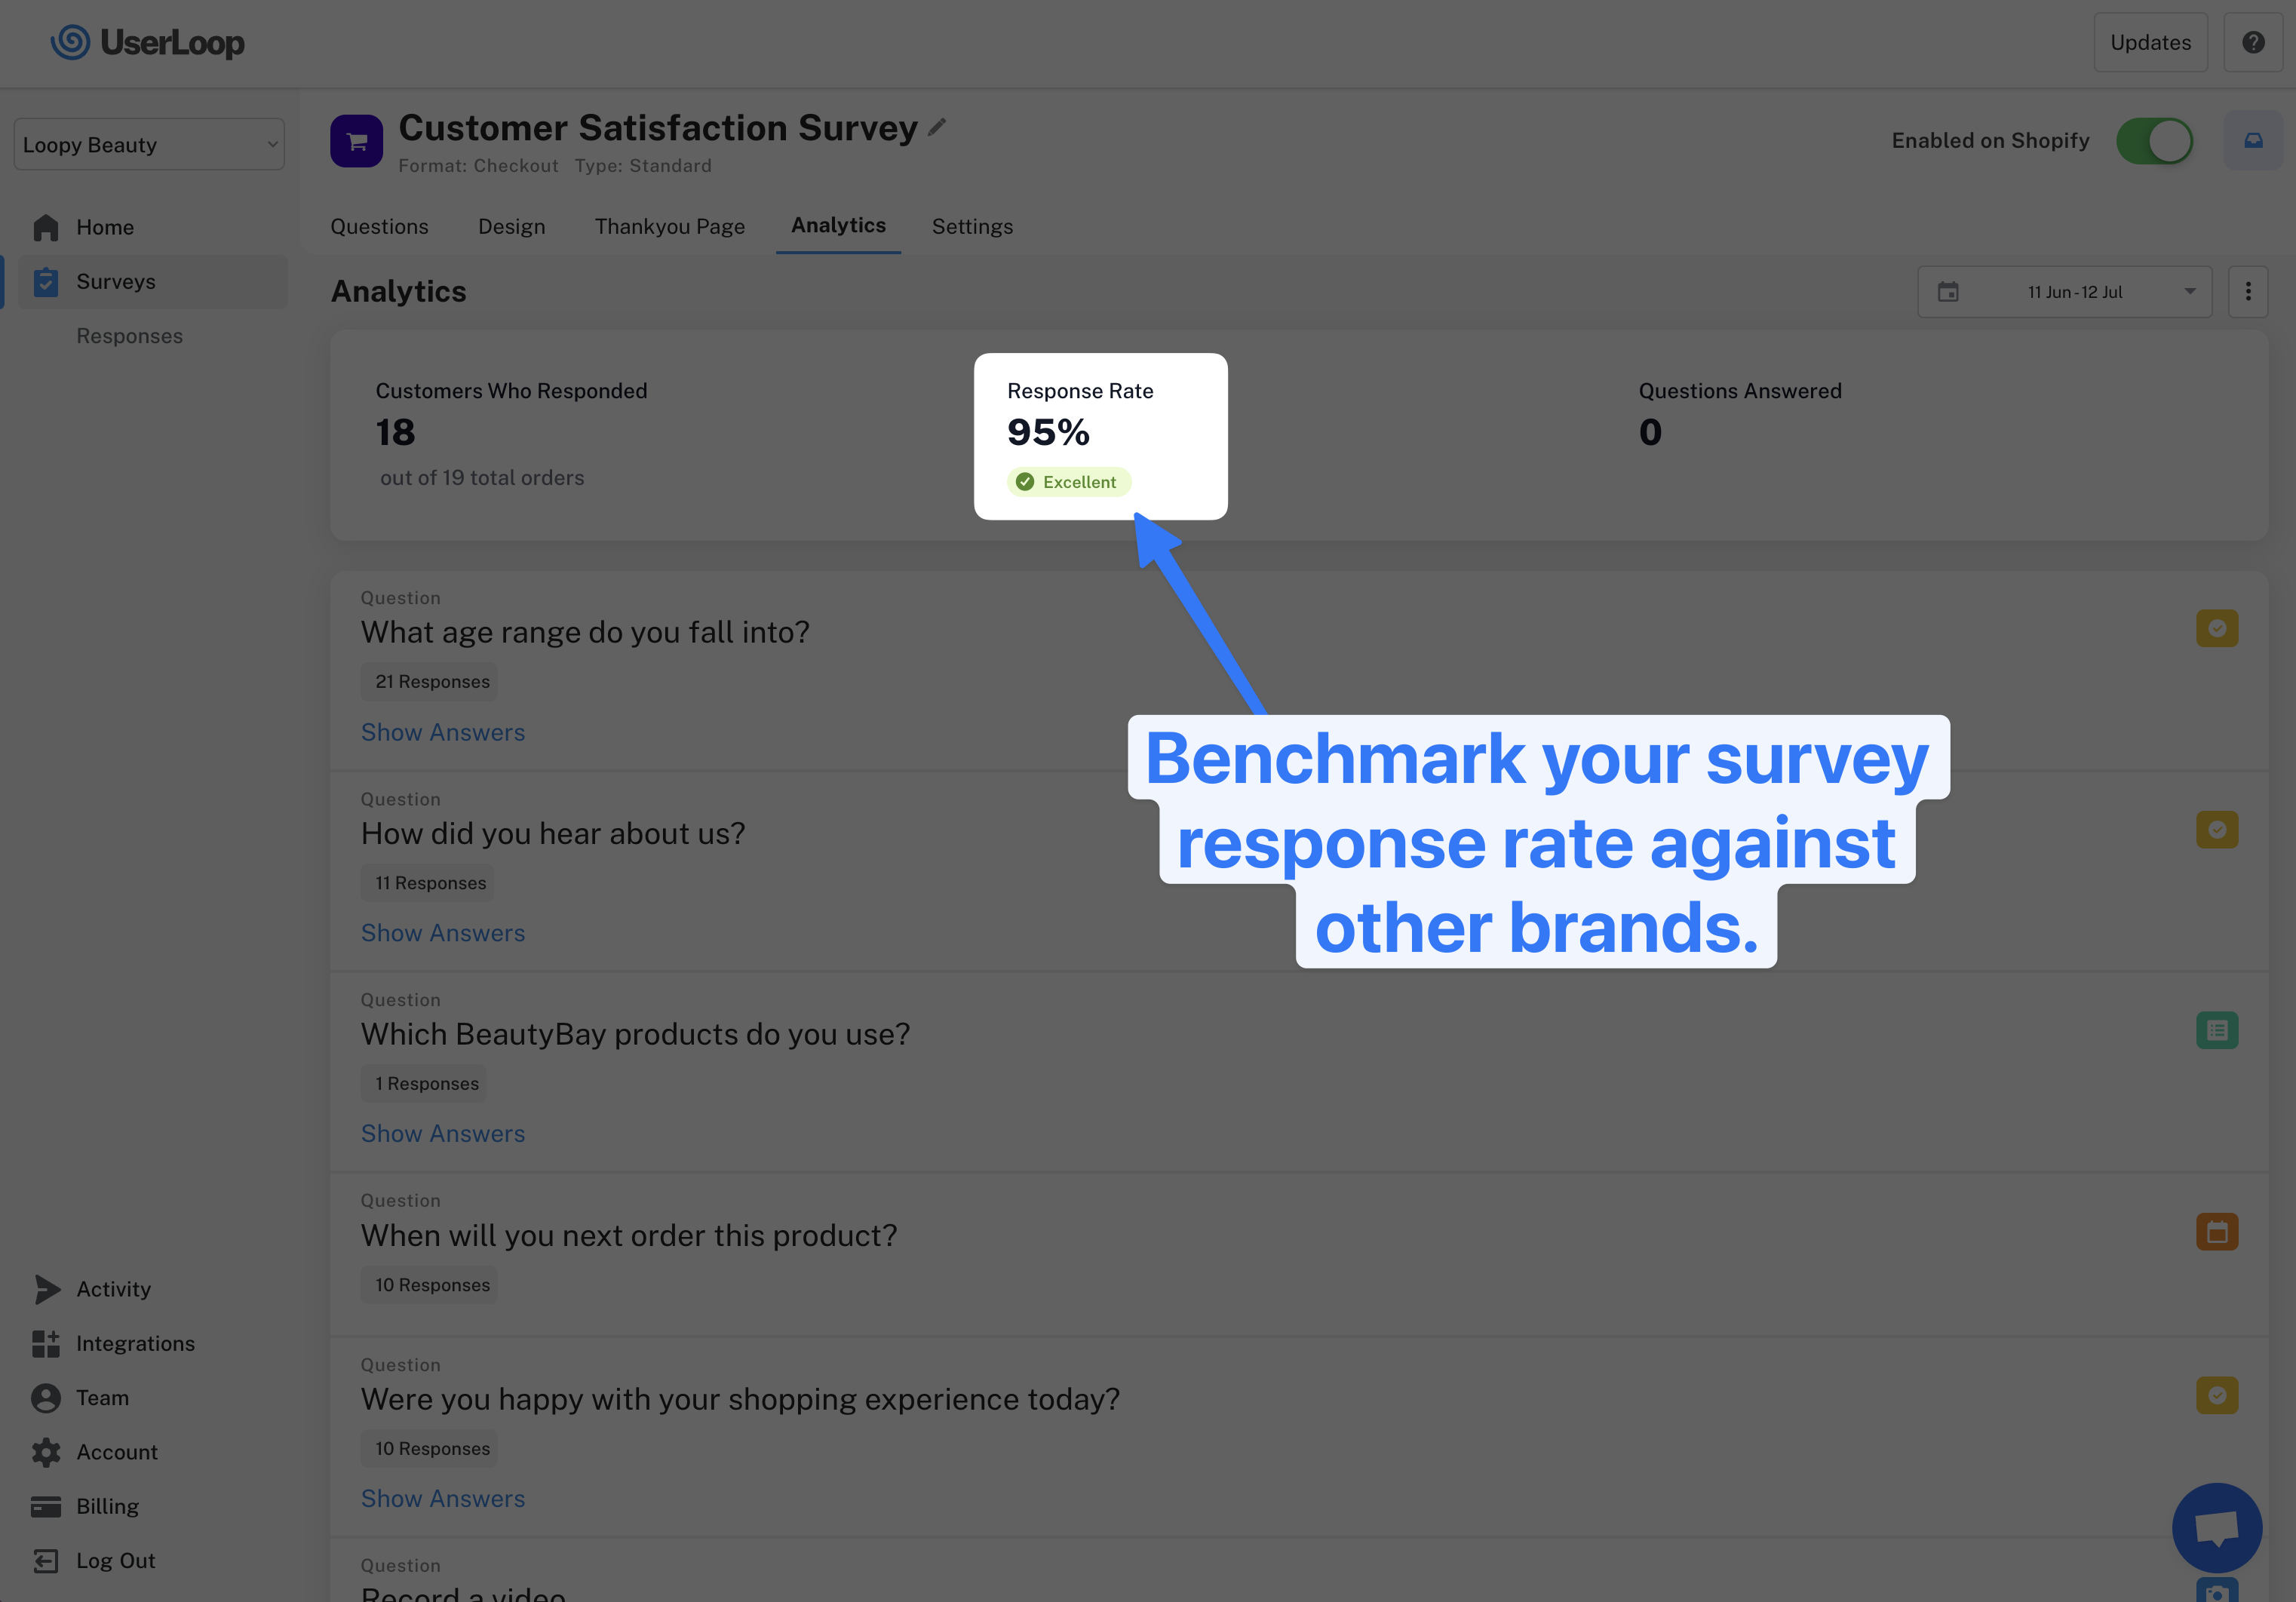The image size is (2296, 1602).
Task: Click the 'Format: Checkout' label
Action: click(x=478, y=166)
